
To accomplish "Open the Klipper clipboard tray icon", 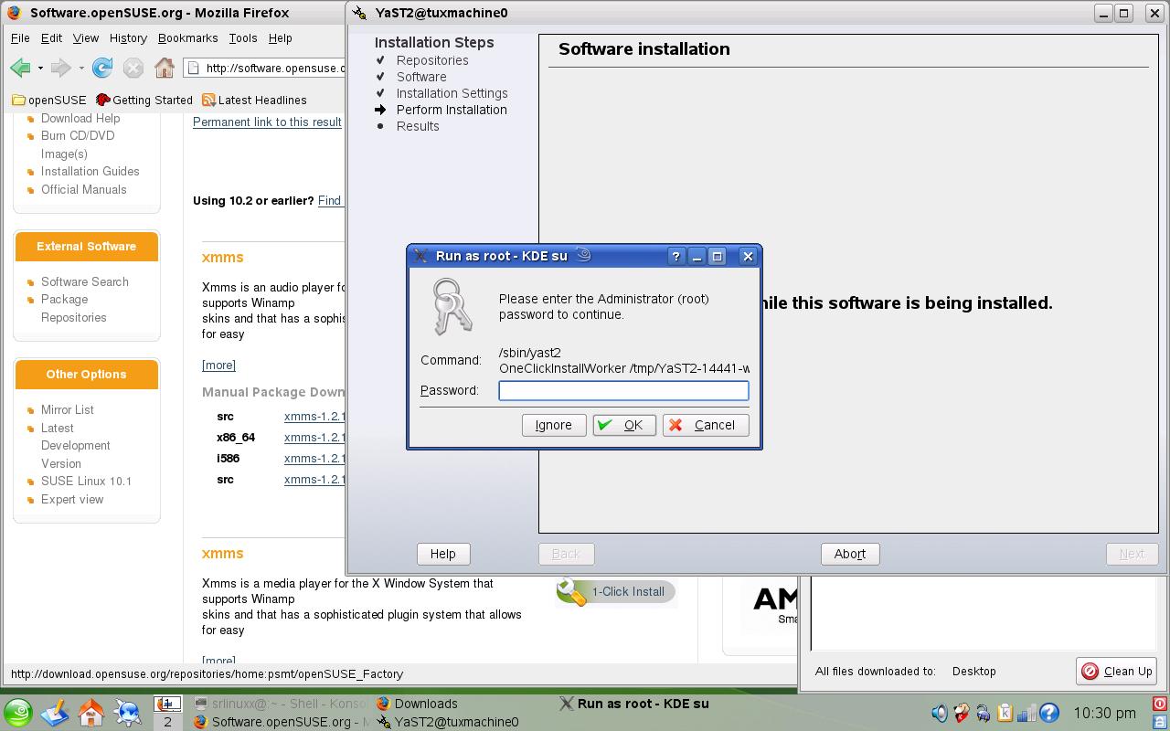I will [1005, 713].
